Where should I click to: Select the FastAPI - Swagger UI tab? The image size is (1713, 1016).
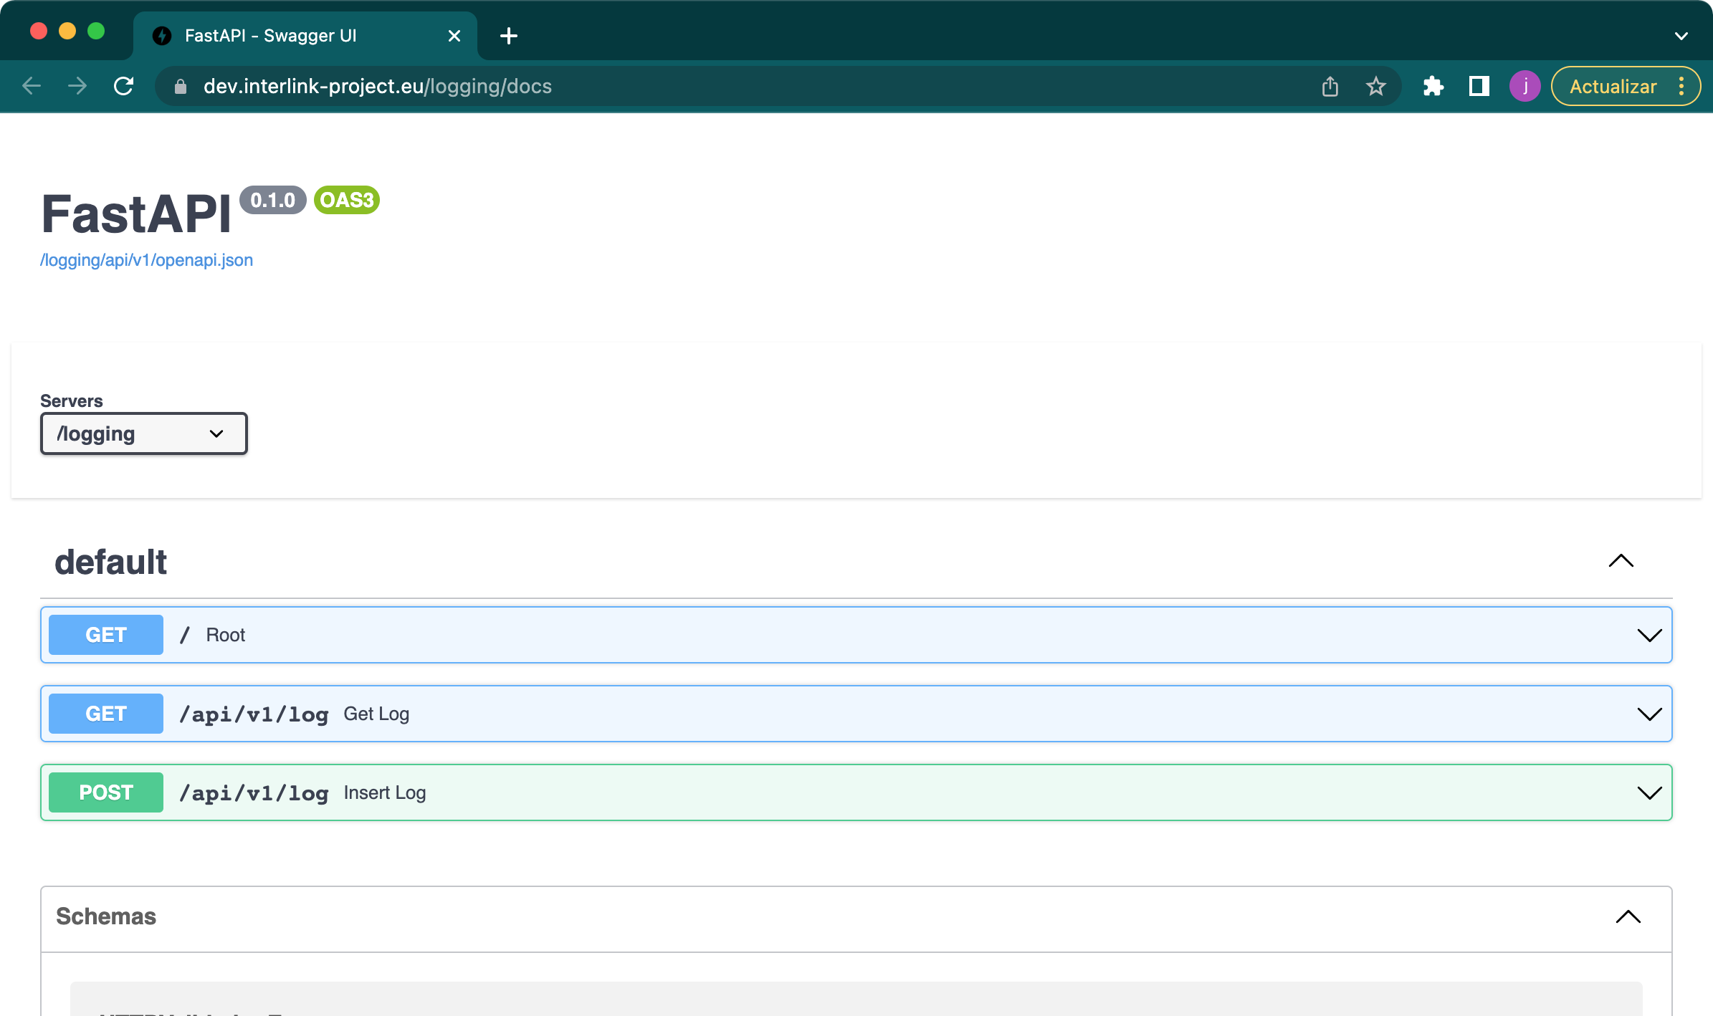click(305, 36)
